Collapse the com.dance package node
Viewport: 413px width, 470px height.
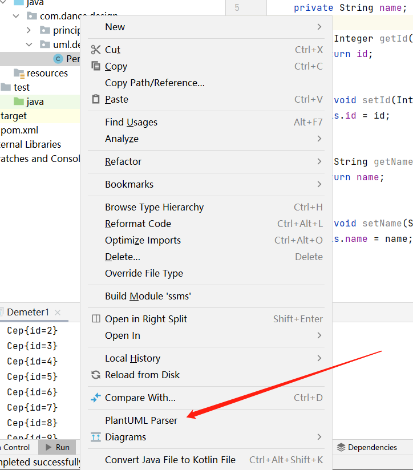pos(16,16)
